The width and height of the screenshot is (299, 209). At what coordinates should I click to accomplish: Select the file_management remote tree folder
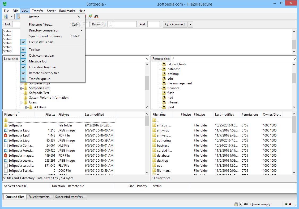click(180, 83)
